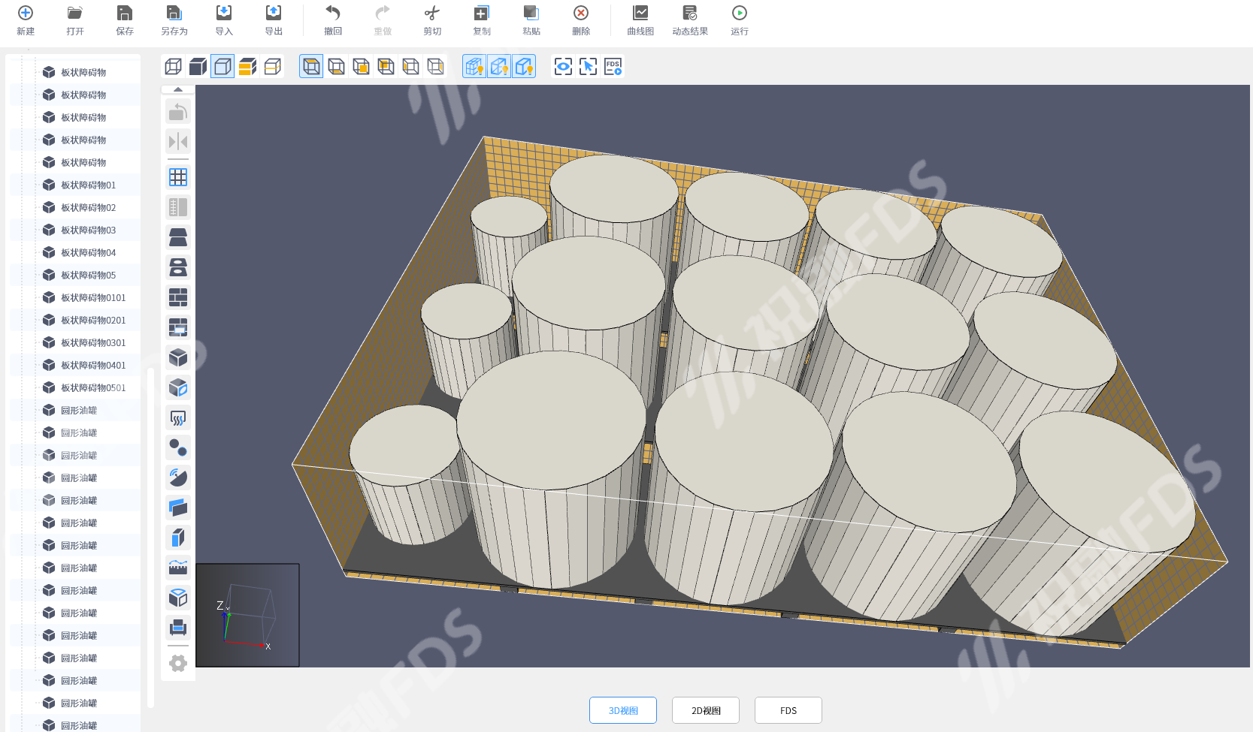
Task: Toggle grid cube lightbulb visibility
Action: pos(474,67)
